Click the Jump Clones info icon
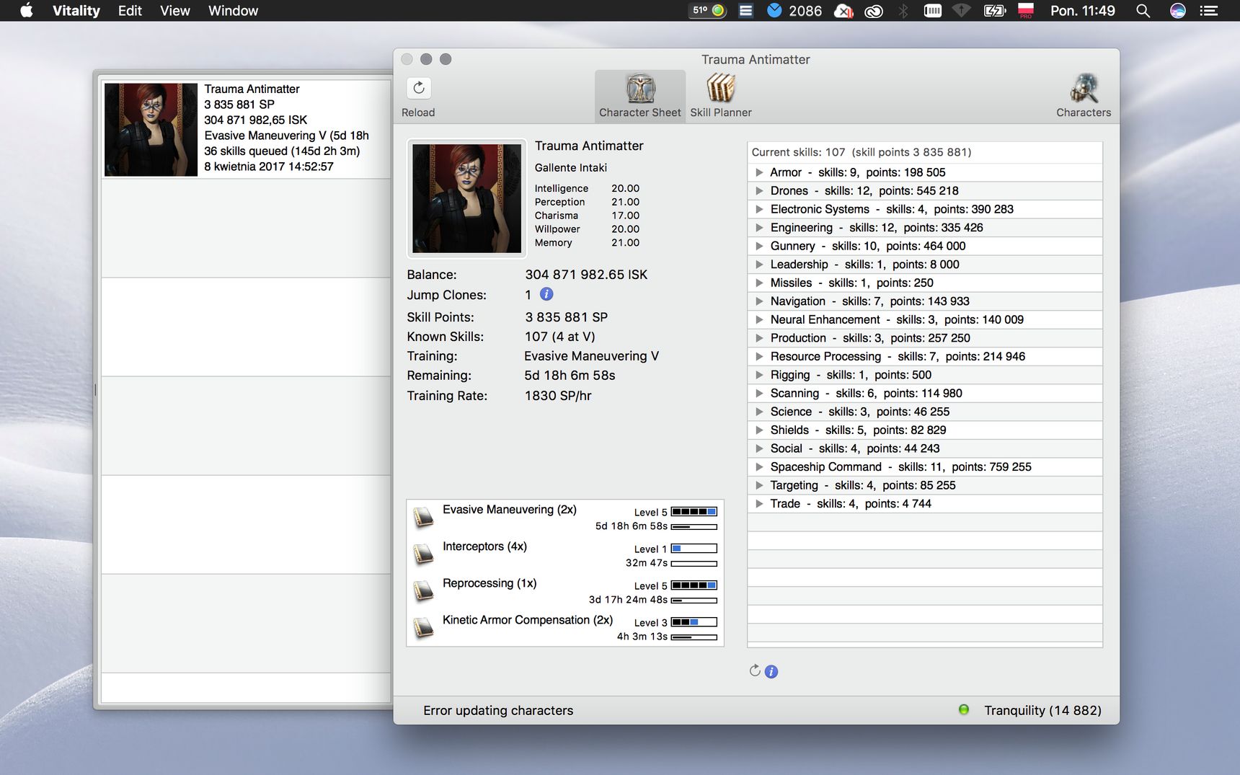1240x775 pixels. click(x=546, y=294)
